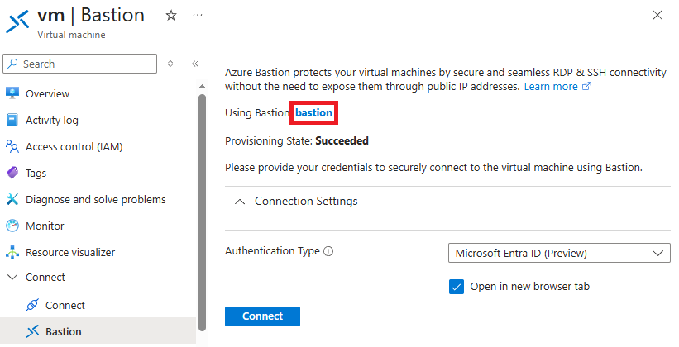Click the magnifier icon in search box

(13, 64)
